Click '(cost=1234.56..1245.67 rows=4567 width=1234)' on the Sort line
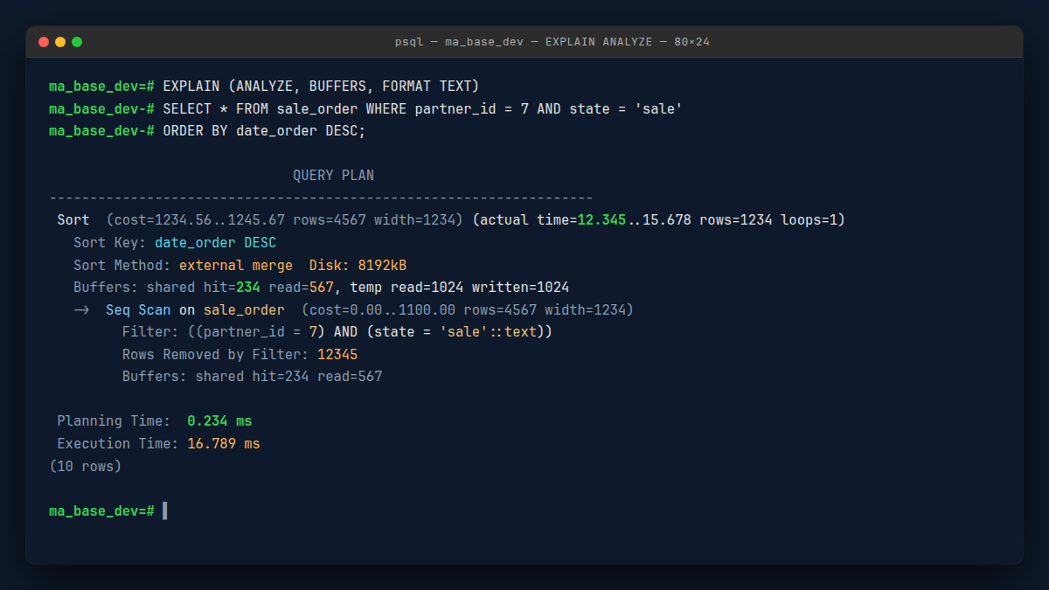Image resolution: width=1049 pixels, height=590 pixels. 285,220
